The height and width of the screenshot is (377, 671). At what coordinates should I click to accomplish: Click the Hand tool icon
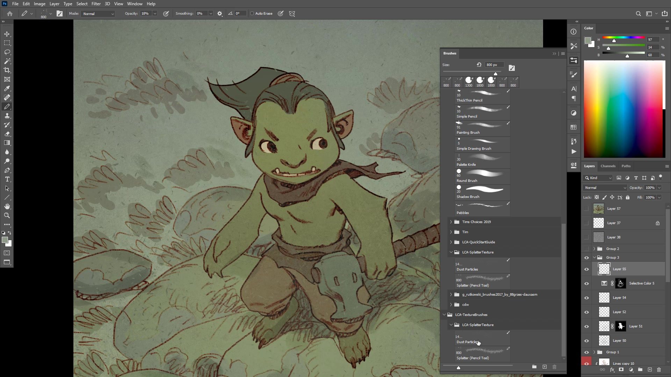coord(7,206)
